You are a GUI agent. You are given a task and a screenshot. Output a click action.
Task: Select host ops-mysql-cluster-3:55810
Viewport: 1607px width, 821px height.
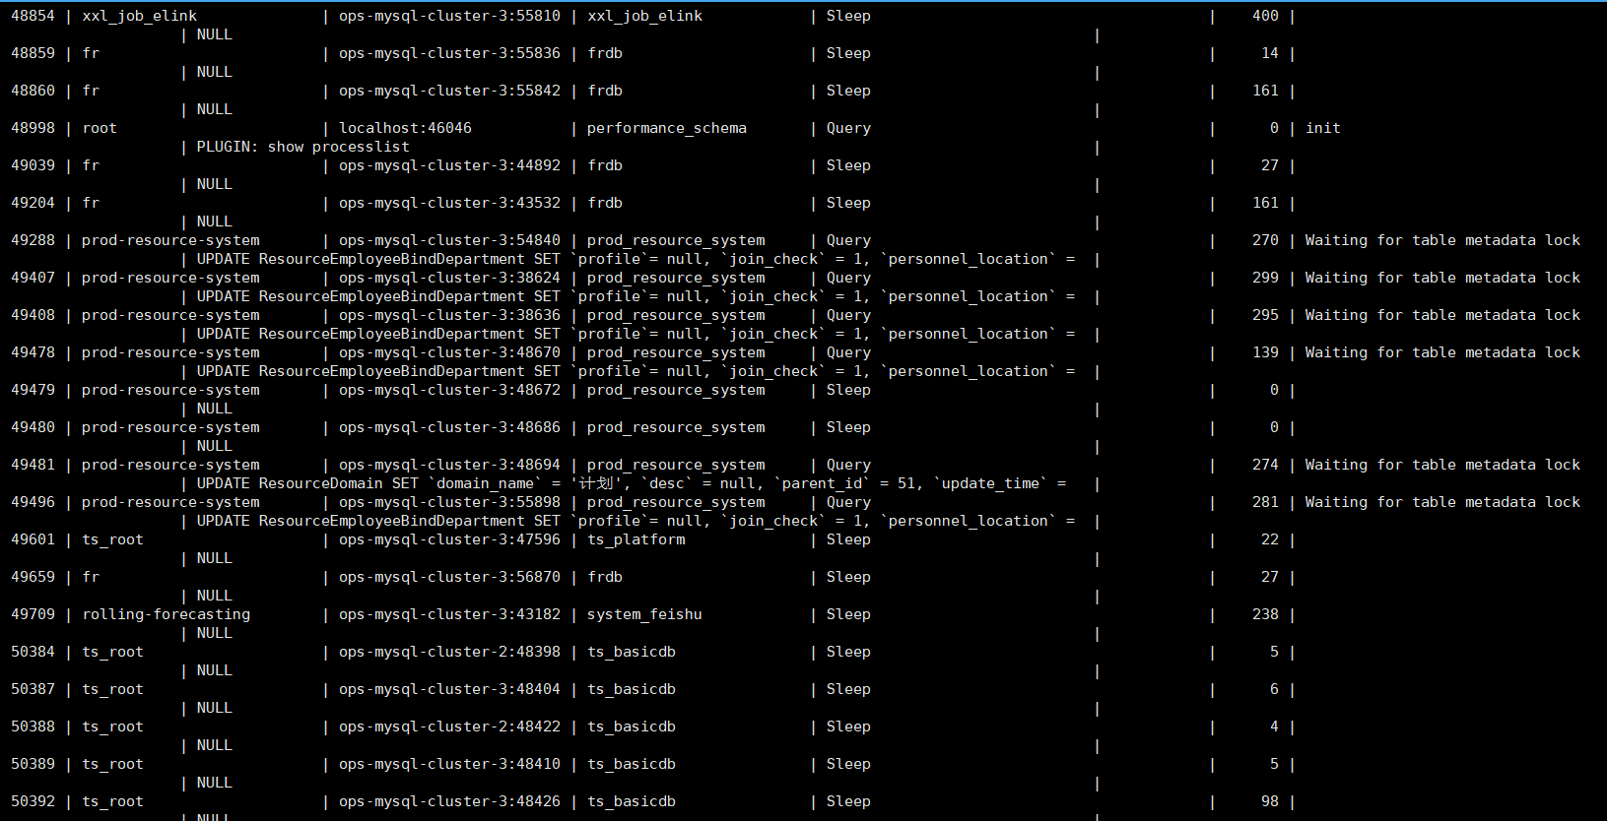pos(449,16)
